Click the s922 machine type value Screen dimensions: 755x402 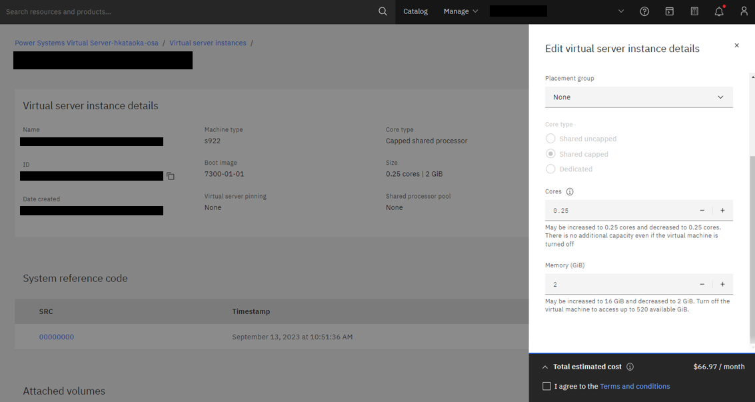tap(213, 141)
